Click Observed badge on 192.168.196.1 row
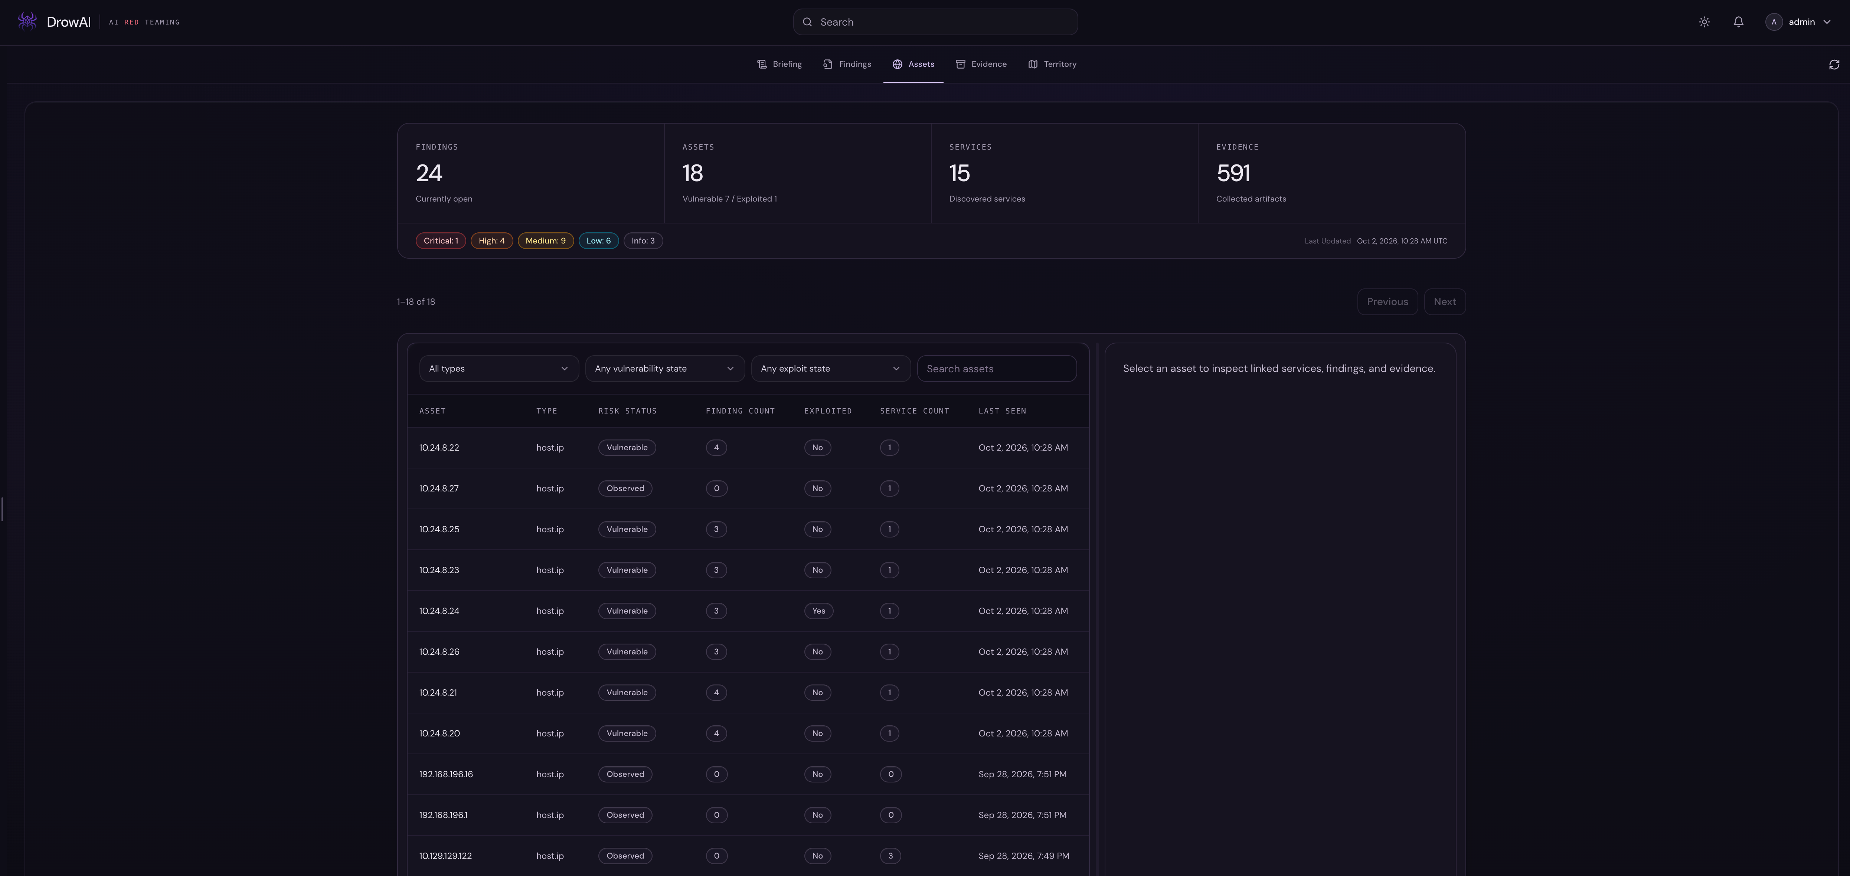Screen dimensions: 1850x876 point(625,815)
